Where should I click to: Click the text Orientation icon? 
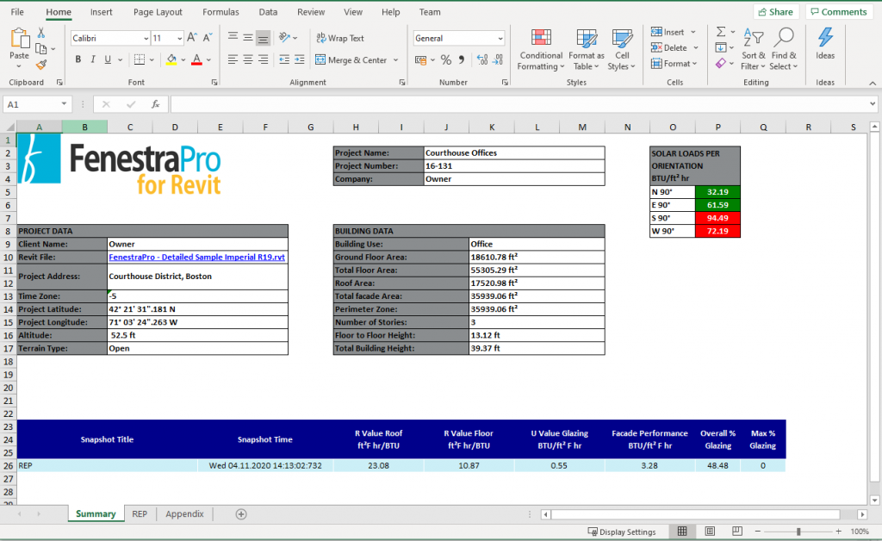[284, 38]
